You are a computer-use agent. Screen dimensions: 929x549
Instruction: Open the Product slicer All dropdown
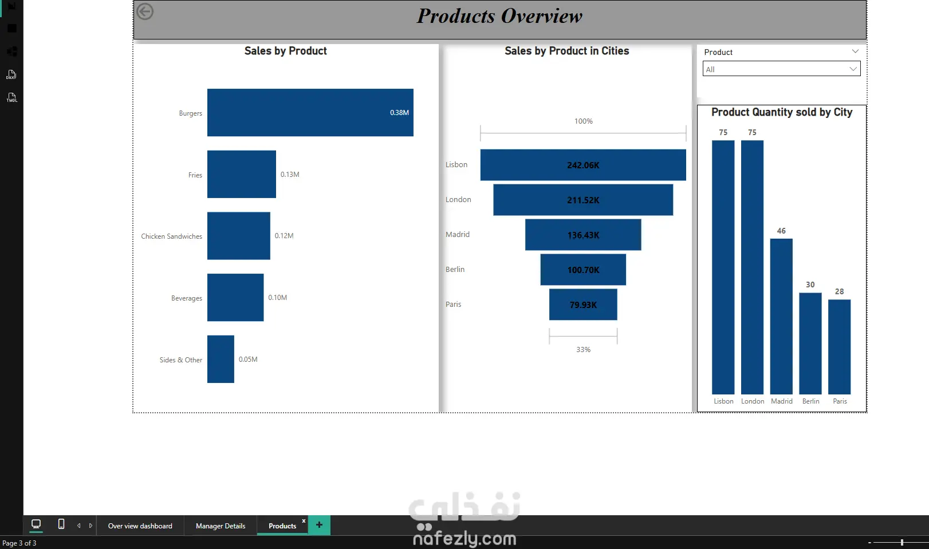(x=782, y=69)
